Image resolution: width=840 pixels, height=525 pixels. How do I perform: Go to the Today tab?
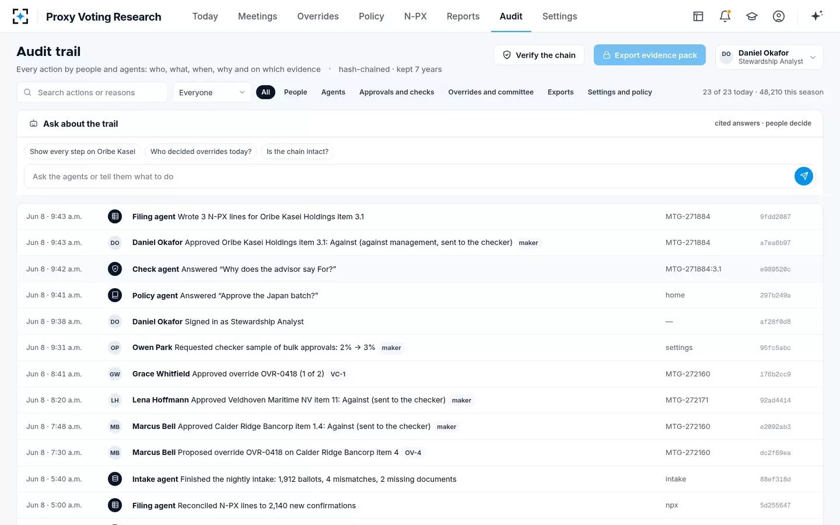[205, 16]
